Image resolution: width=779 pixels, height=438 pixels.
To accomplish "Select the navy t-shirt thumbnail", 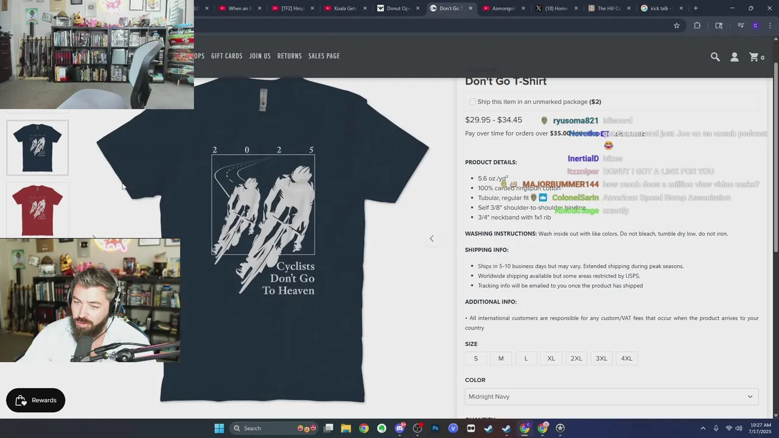I will pos(38,148).
